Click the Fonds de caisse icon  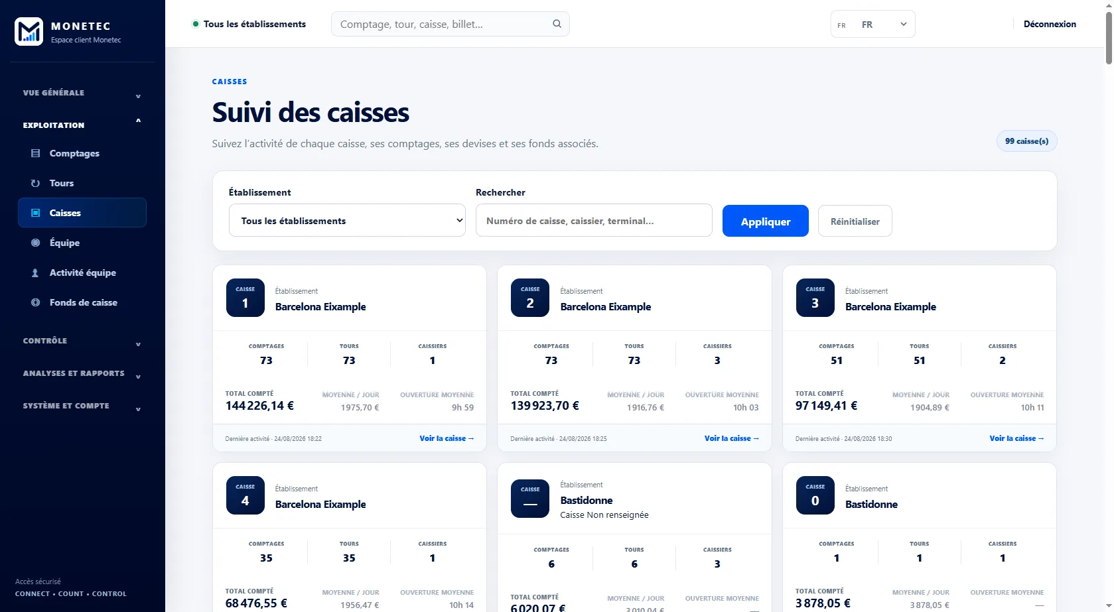pyautogui.click(x=35, y=302)
